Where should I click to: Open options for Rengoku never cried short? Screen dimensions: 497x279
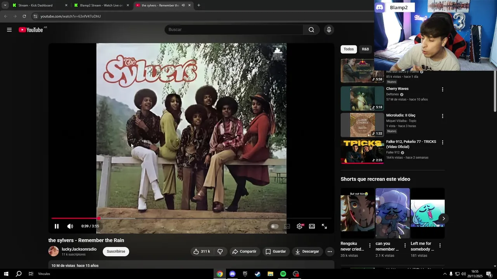370,245
